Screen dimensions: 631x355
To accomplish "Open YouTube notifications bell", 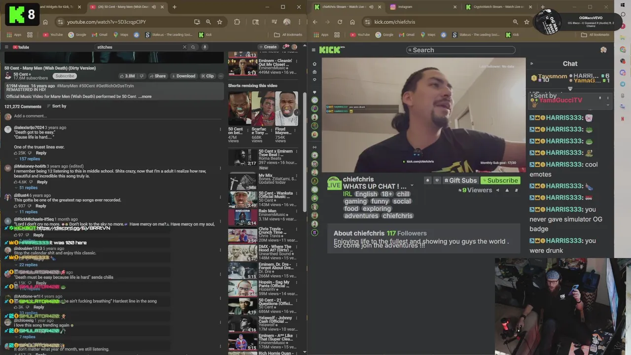I will 286,47.
